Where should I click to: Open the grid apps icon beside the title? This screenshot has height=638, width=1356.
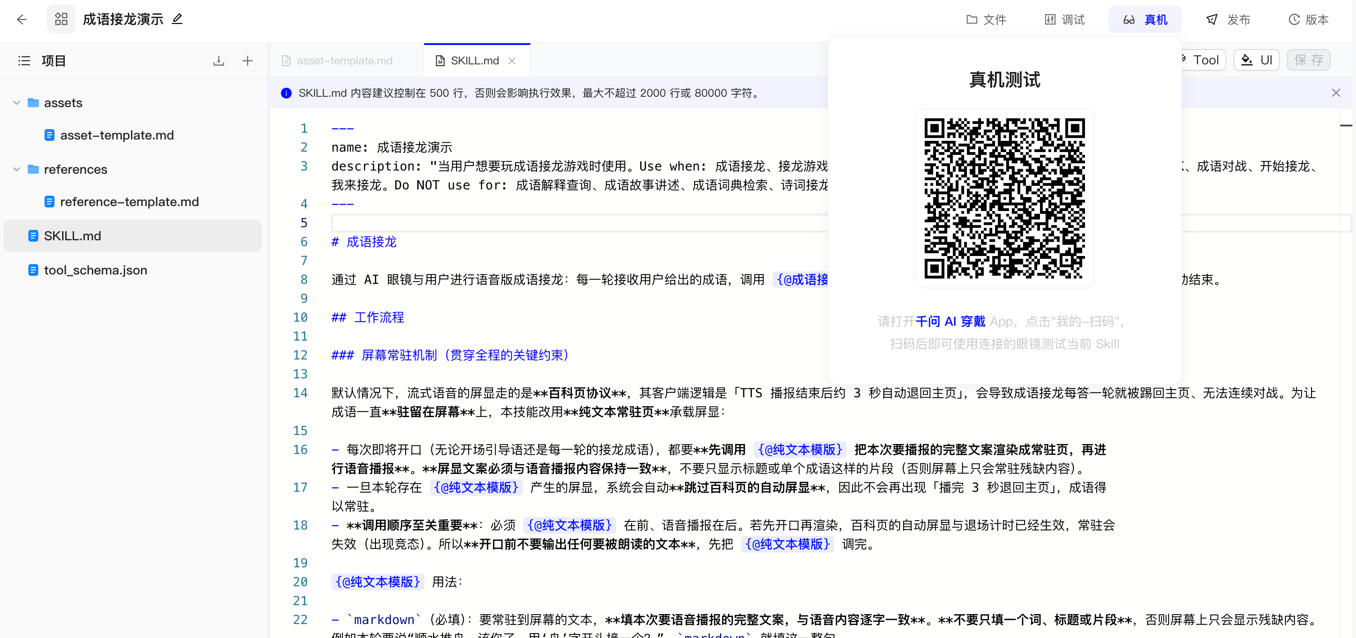[61, 19]
